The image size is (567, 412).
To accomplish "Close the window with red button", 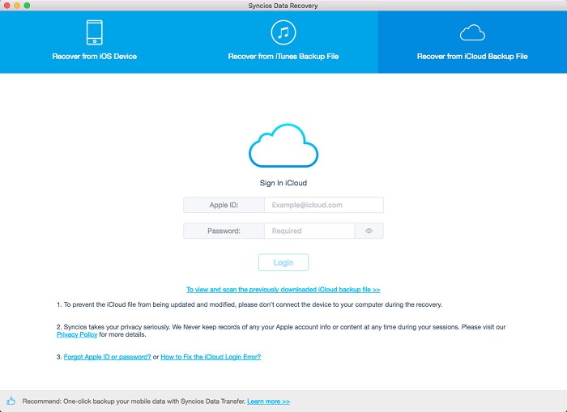I will coord(6,6).
